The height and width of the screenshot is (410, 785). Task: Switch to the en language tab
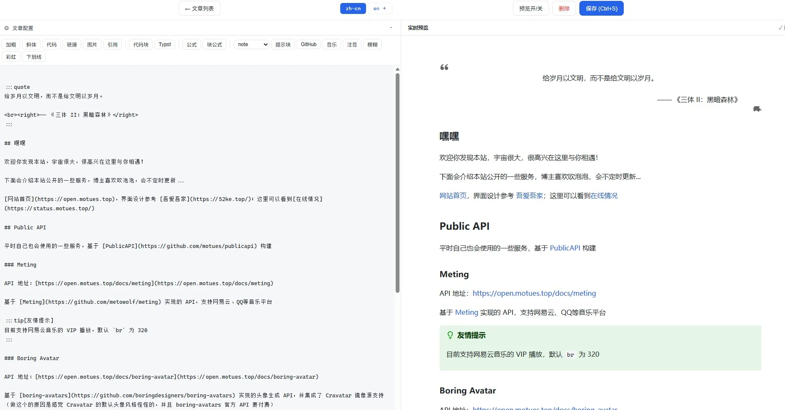tap(376, 8)
